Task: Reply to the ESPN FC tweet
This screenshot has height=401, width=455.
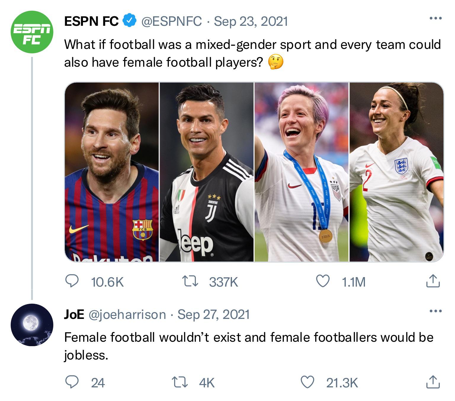Action: (x=72, y=281)
